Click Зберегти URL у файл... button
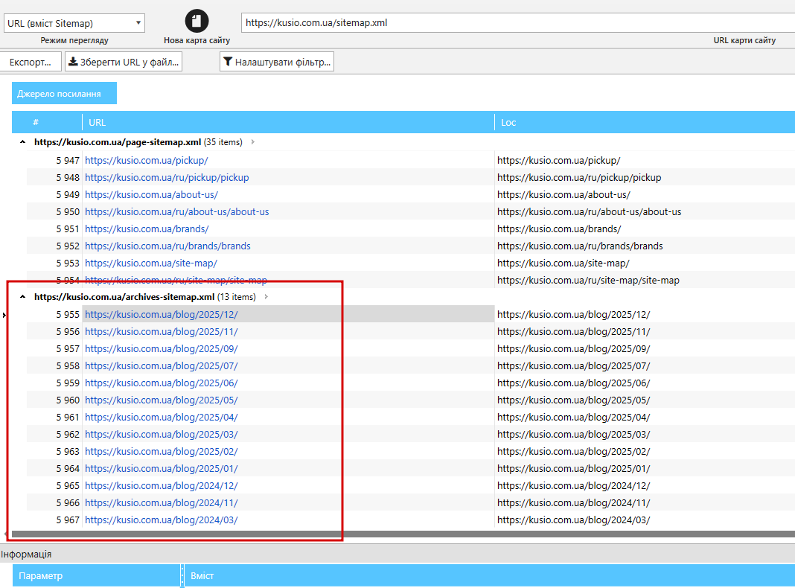Screen dimensions: 795x588 [x=124, y=62]
